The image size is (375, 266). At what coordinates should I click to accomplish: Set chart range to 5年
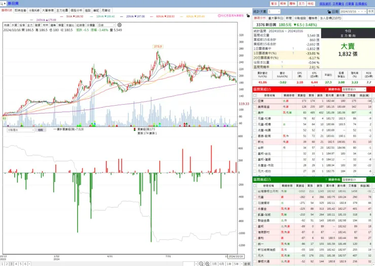(x=236, y=264)
